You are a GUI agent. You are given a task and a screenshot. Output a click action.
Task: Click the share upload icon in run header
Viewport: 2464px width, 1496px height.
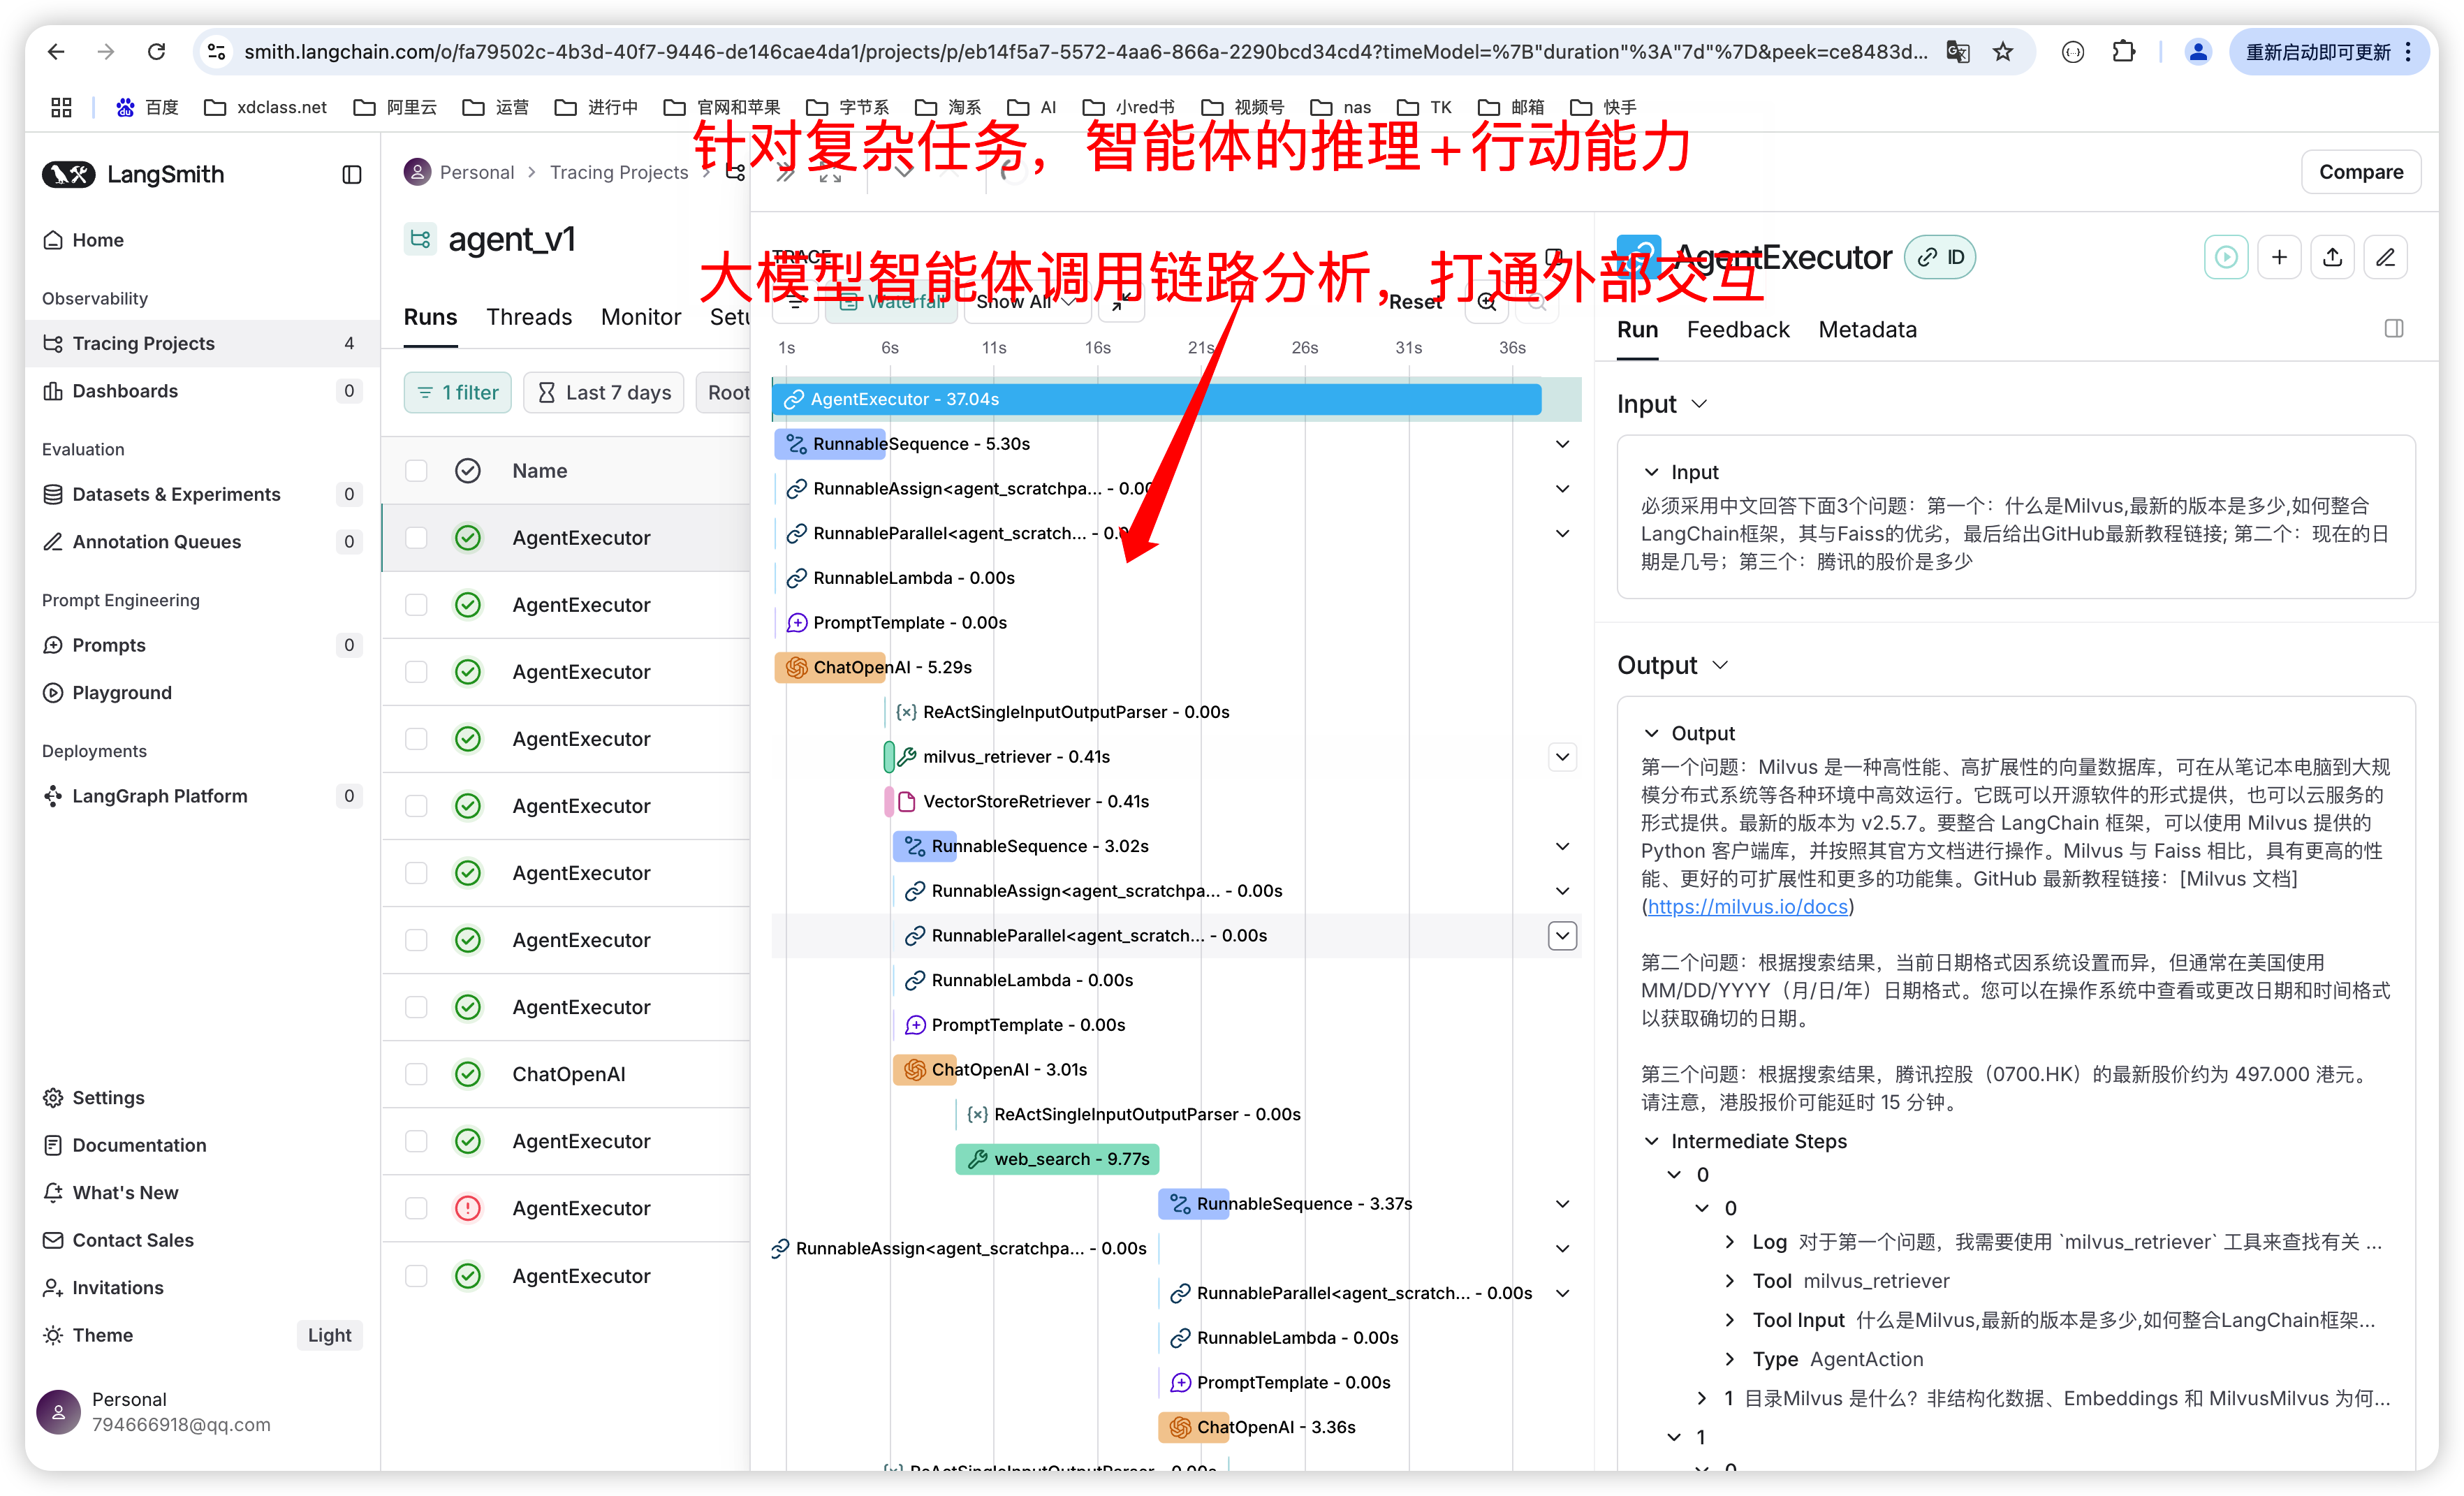pos(2332,257)
